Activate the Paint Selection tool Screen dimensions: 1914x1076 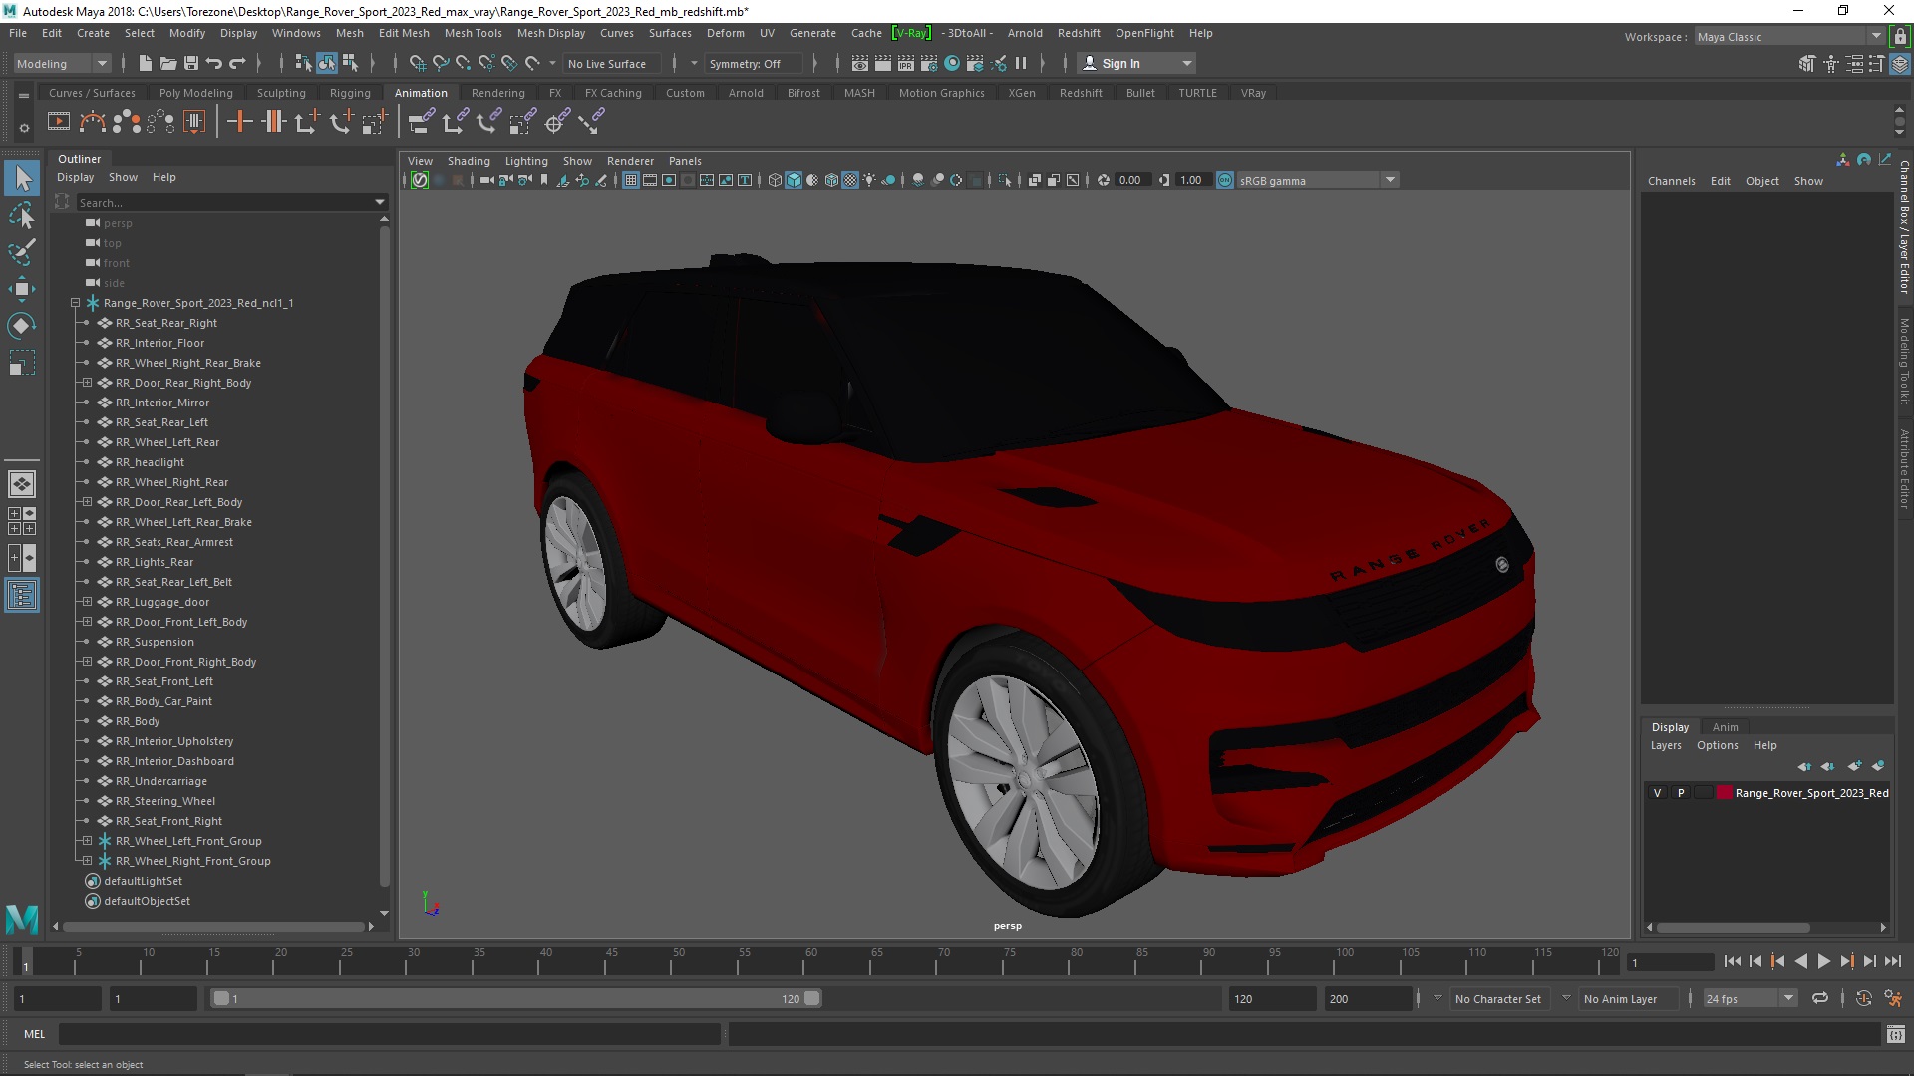click(x=22, y=252)
